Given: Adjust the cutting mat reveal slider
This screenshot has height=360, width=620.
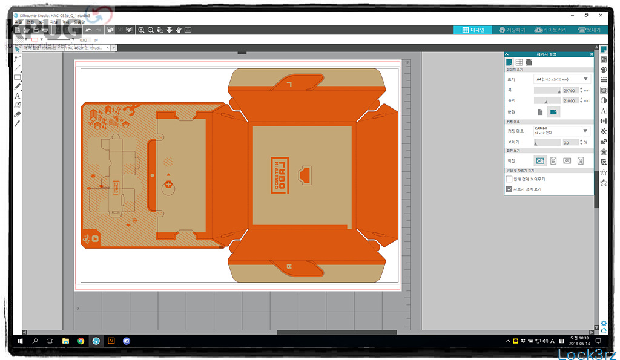Looking at the screenshot, I should 547,142.
